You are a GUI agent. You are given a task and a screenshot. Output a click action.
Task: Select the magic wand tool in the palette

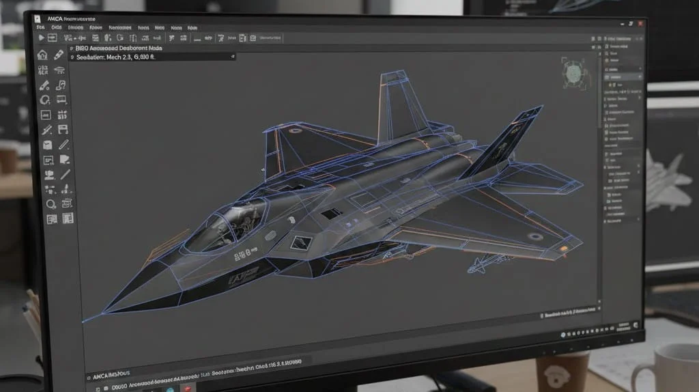pos(46,130)
